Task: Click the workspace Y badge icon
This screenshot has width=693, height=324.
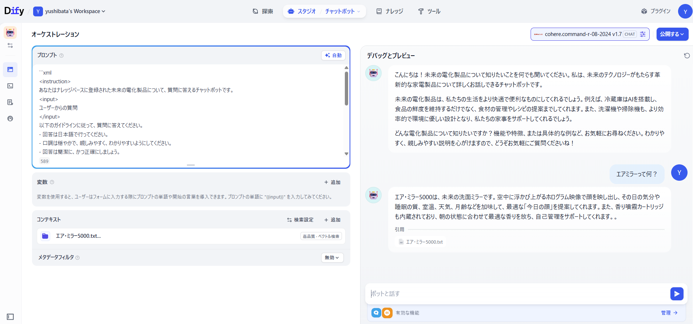Action: tap(38, 11)
